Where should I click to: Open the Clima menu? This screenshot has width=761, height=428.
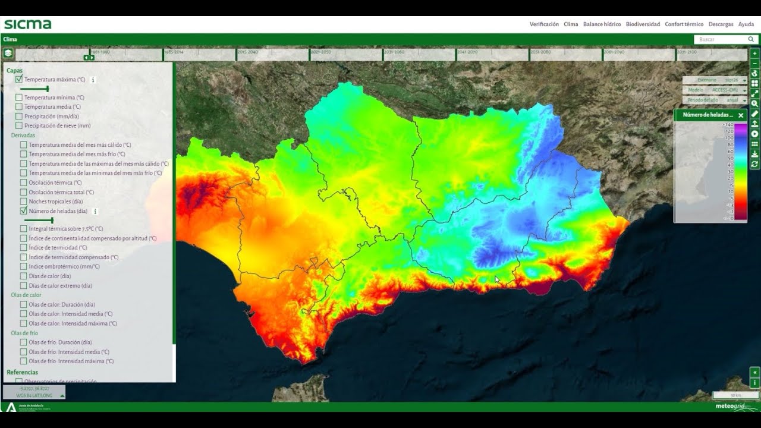coord(571,24)
